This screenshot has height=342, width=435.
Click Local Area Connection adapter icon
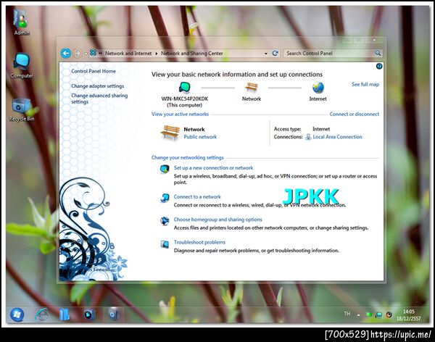pyautogui.click(x=308, y=137)
